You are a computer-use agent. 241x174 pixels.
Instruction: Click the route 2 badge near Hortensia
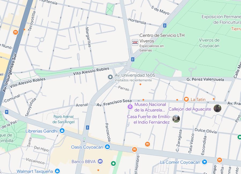(165, 25)
